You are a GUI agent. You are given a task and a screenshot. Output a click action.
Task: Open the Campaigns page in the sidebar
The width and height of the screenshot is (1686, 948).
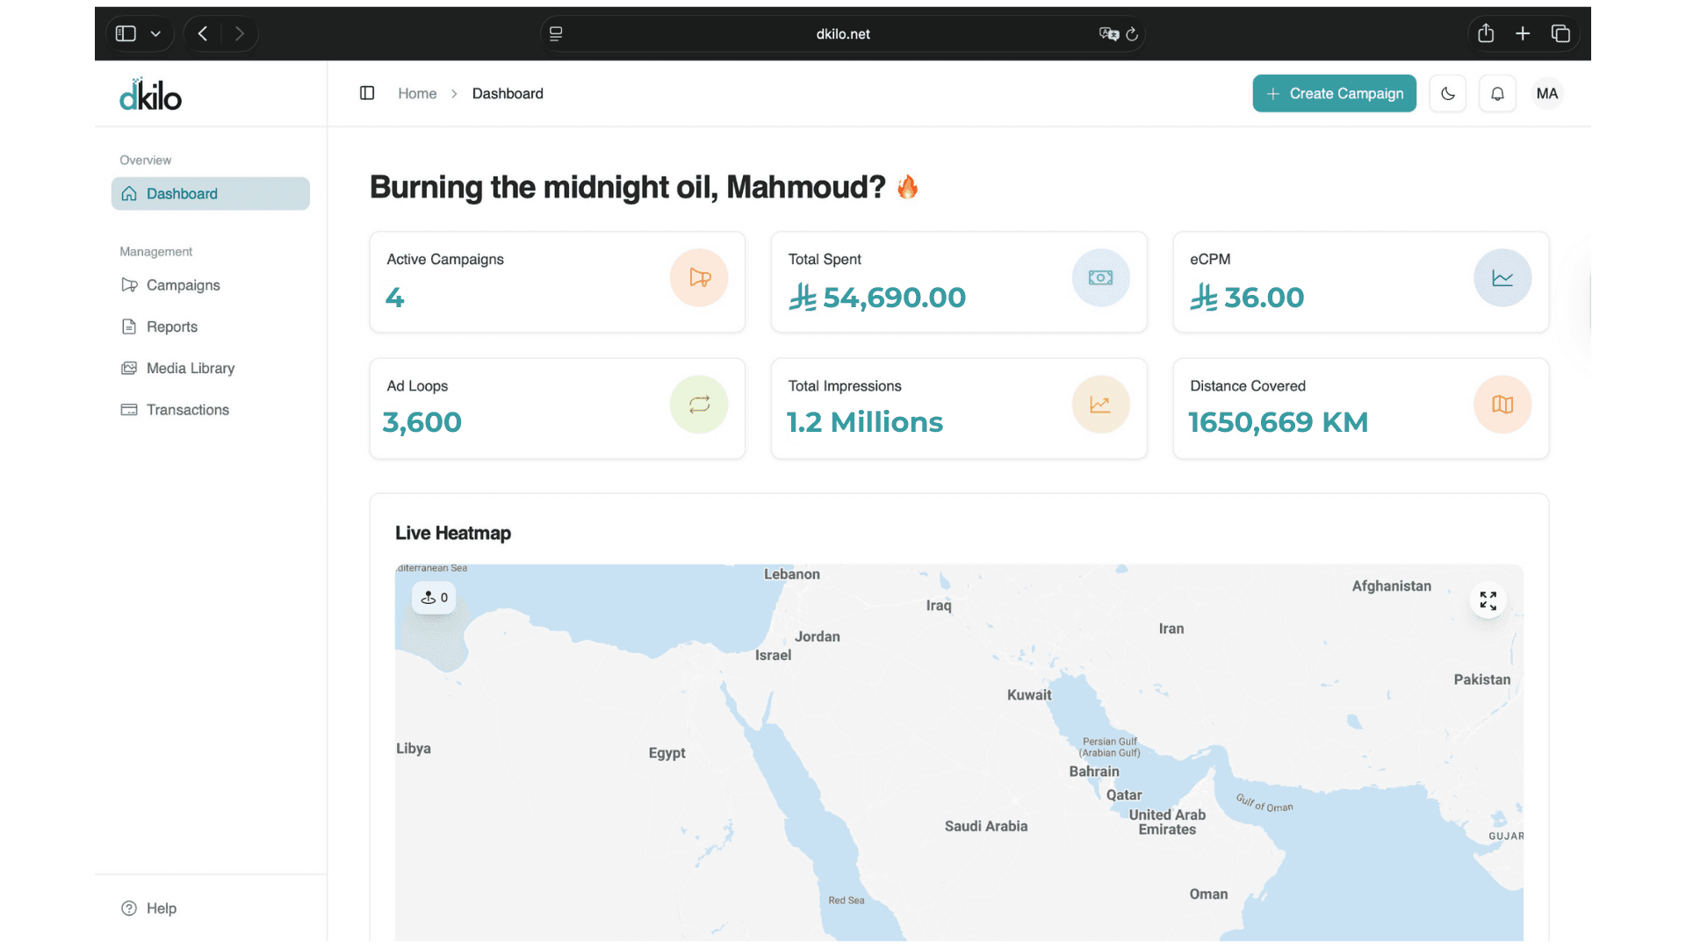pos(183,285)
